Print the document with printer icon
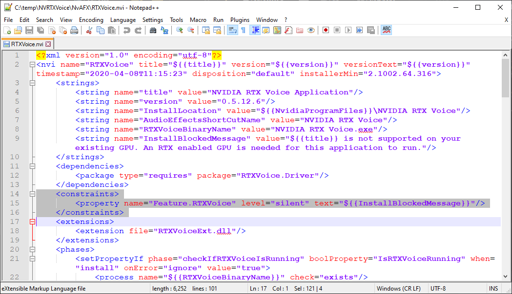512x294 pixels. click(x=74, y=30)
